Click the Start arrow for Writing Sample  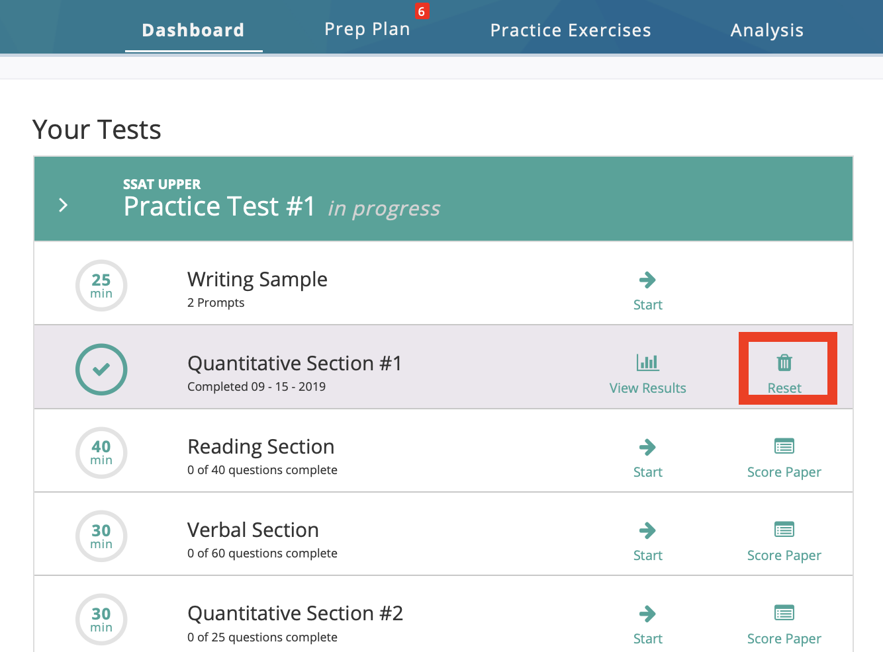[647, 280]
